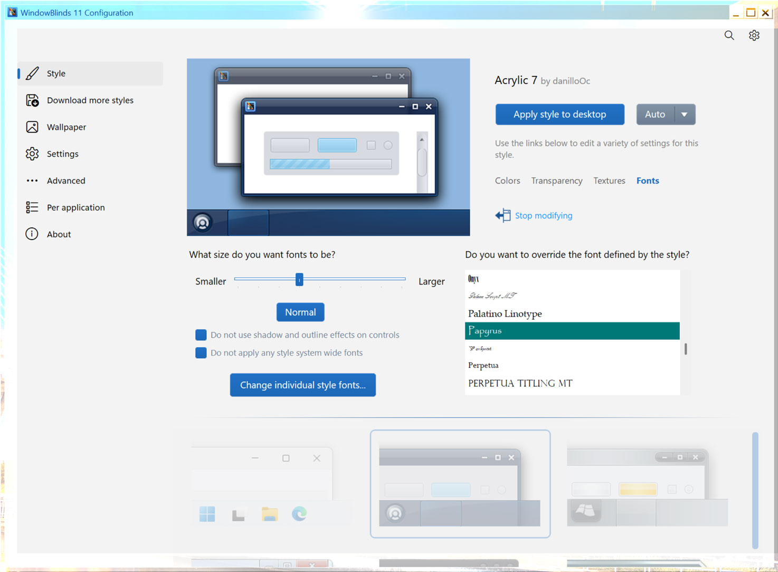Click the Normal font size button
778x572 pixels.
[x=300, y=312]
